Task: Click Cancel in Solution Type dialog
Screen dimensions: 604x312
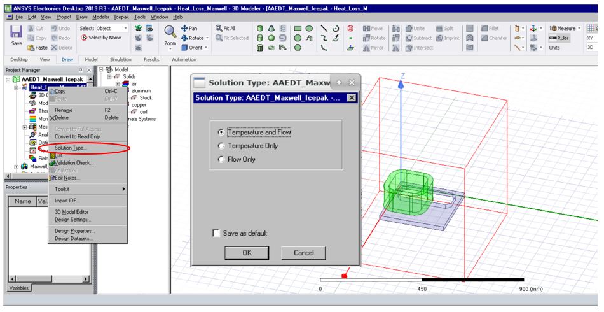Action: 303,253
